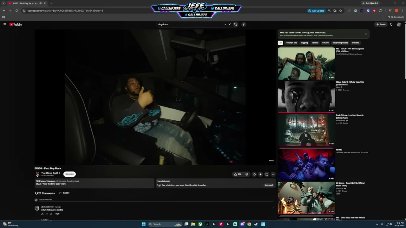Like the 'Future millionaires like this' comment

tap(43, 214)
